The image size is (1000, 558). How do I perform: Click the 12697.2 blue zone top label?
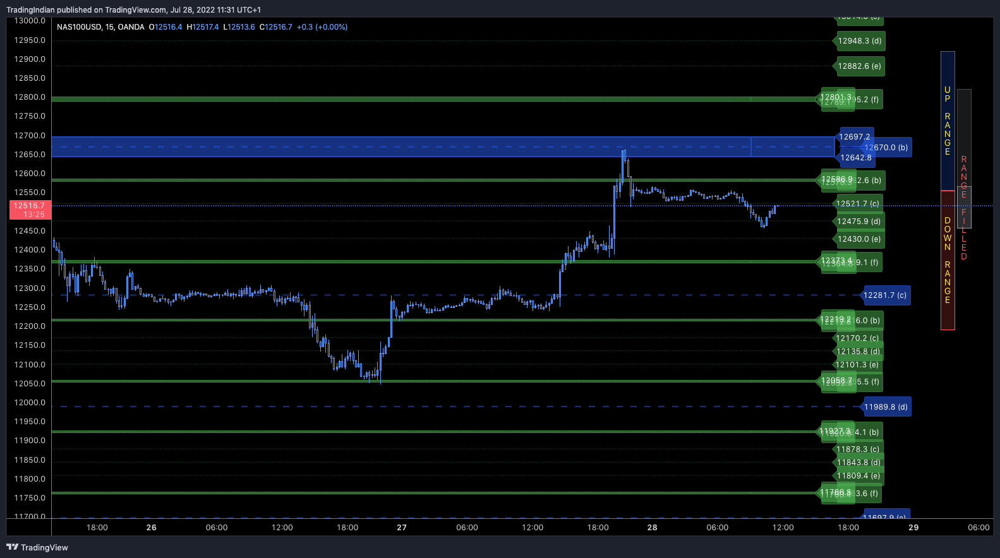pyautogui.click(x=855, y=136)
